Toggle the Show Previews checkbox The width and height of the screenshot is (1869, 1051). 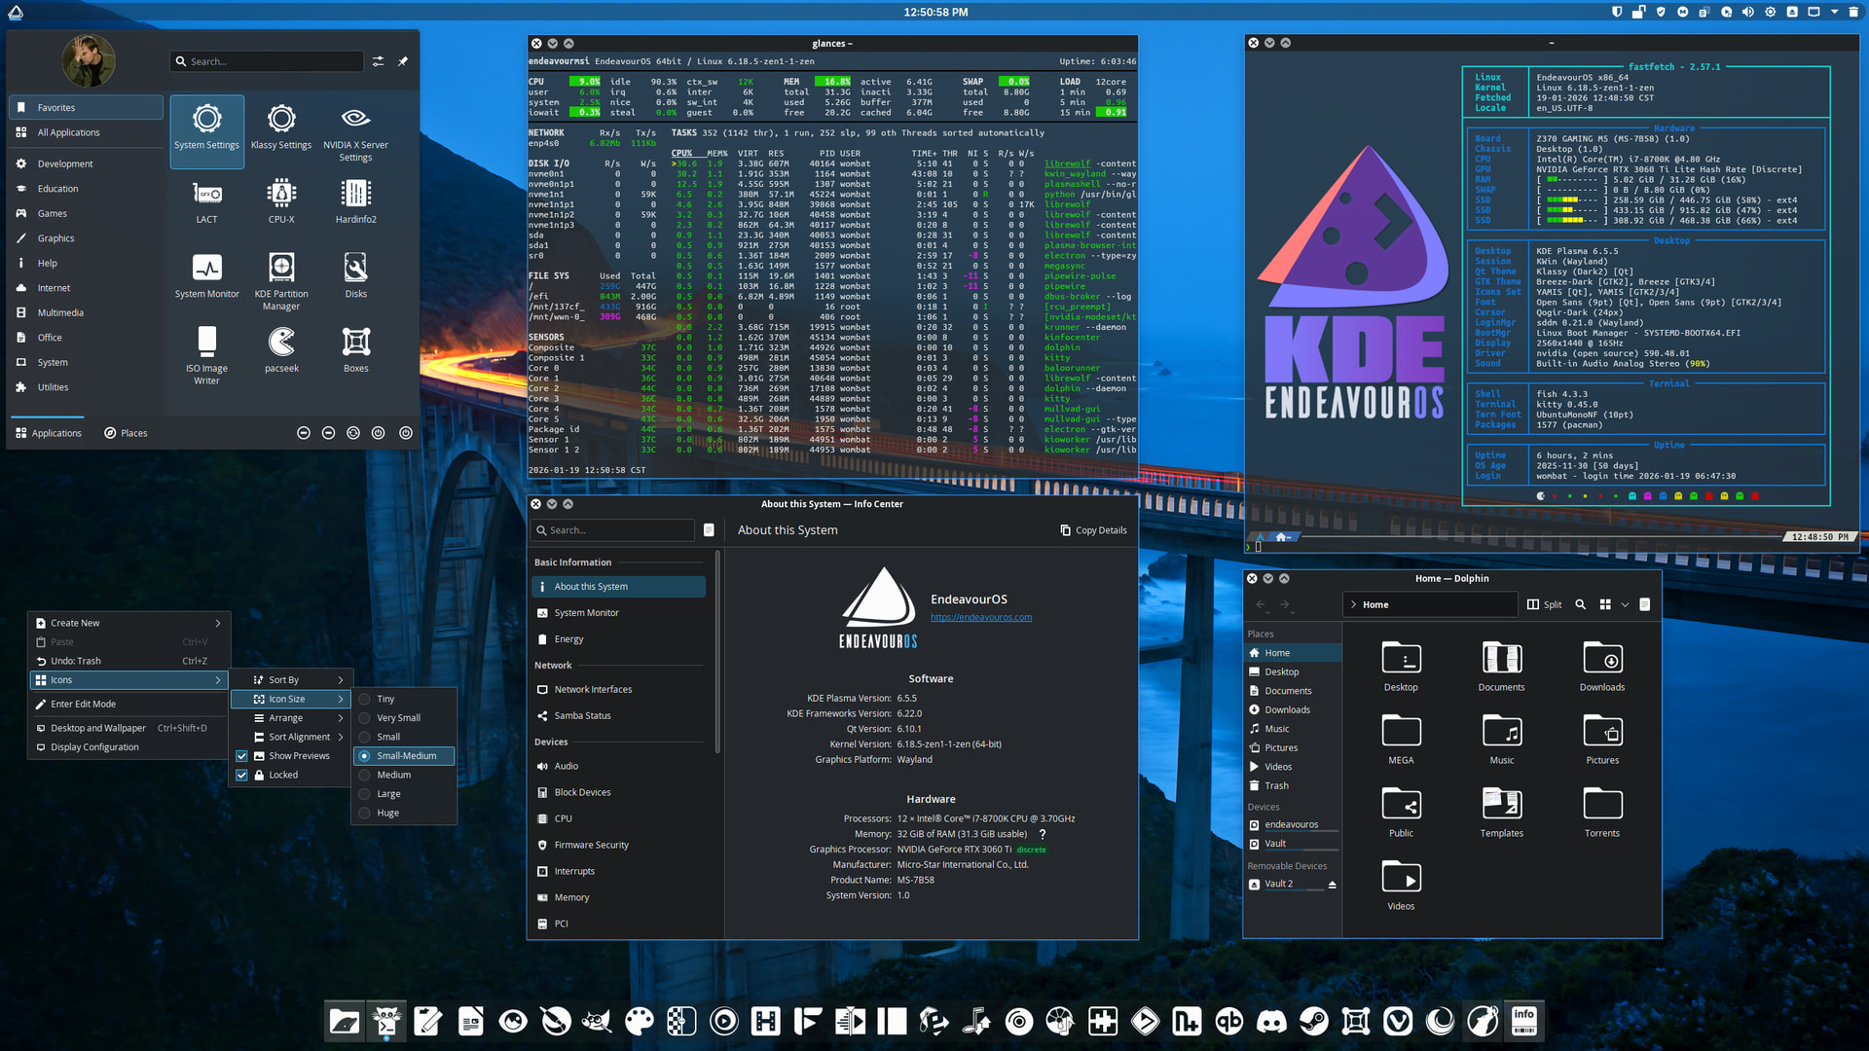tap(241, 756)
